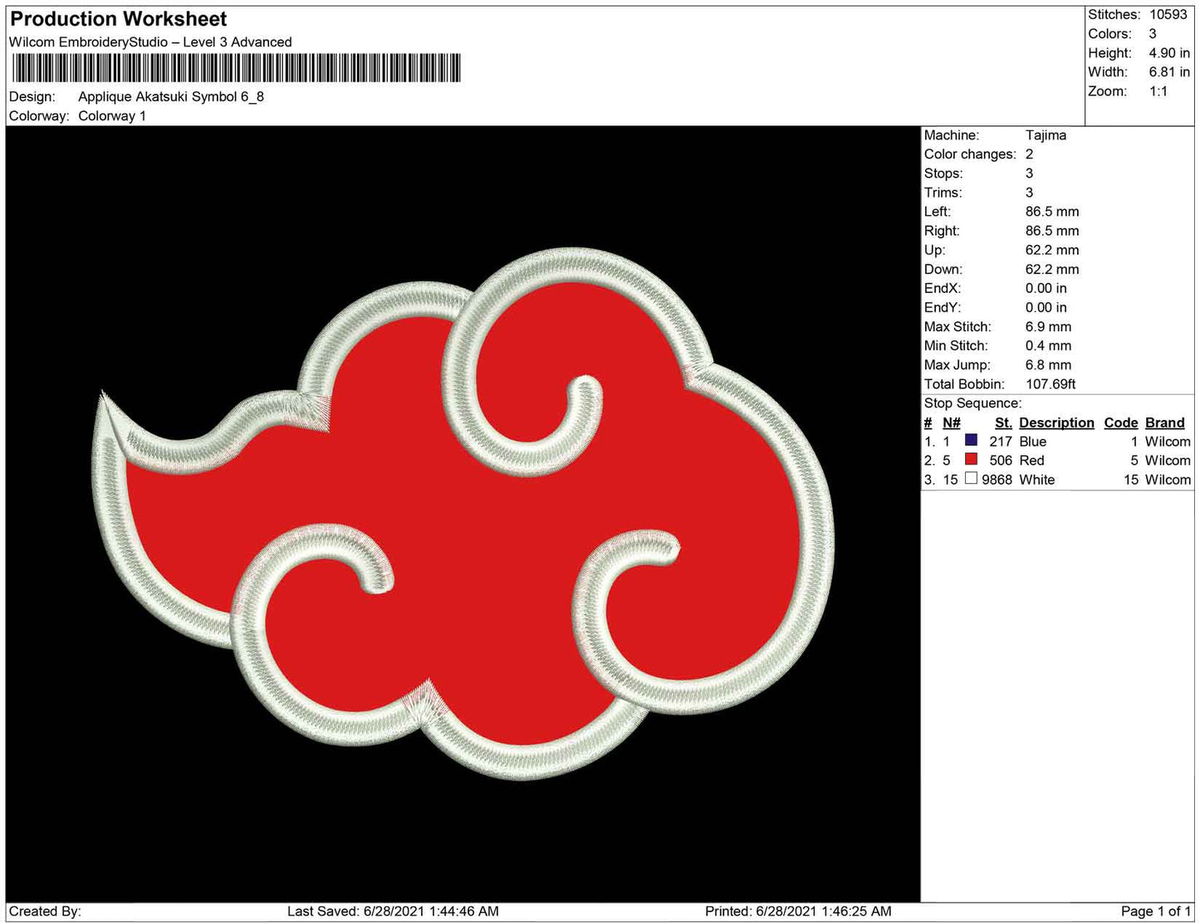
Task: Select the "Colorway:" label
Action: click(39, 115)
